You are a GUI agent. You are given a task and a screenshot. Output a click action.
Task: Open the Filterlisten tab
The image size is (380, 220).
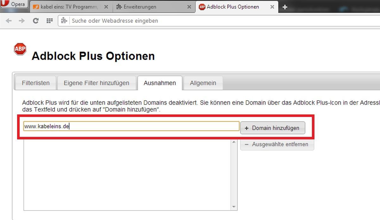tap(36, 83)
